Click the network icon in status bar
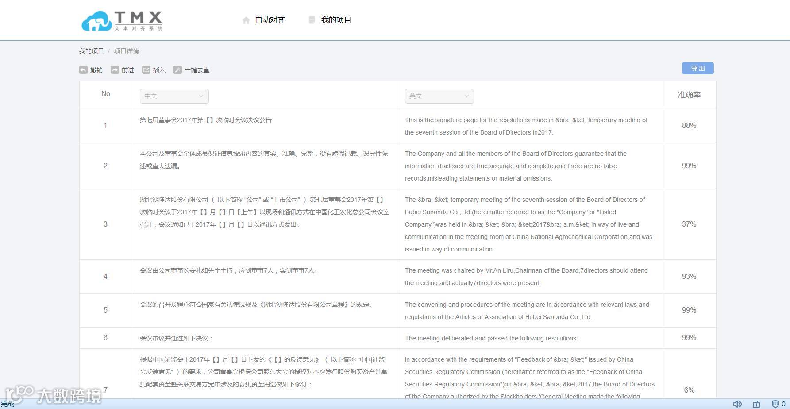790x409 pixels. tap(756, 404)
